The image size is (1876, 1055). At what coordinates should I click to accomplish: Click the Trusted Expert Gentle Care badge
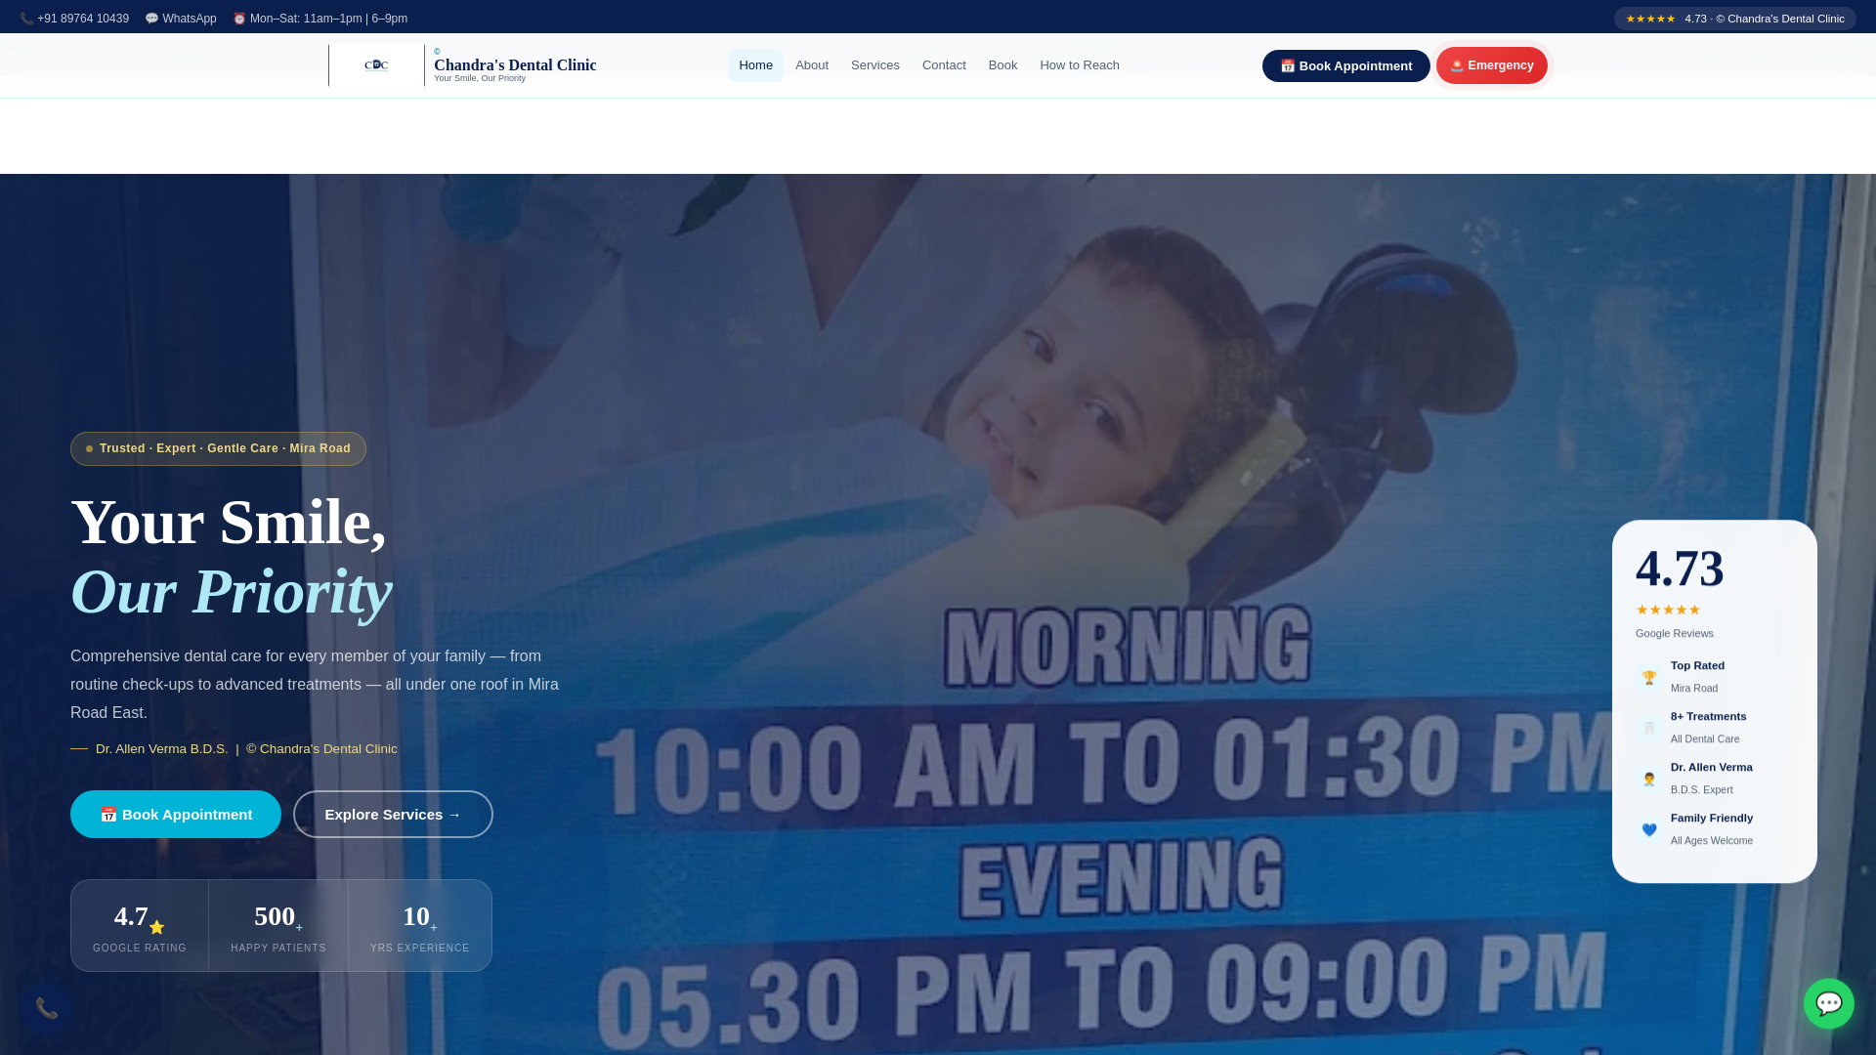[218, 448]
